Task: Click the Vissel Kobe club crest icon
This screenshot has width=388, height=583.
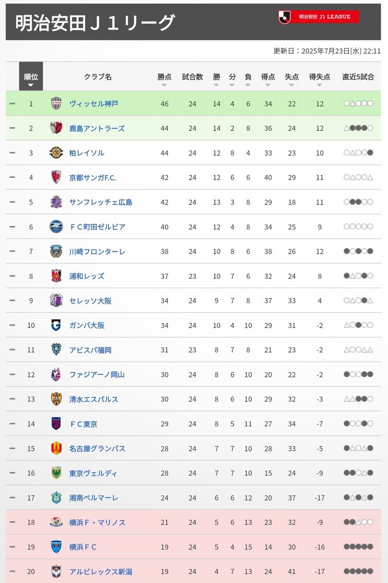Action: coord(56,103)
